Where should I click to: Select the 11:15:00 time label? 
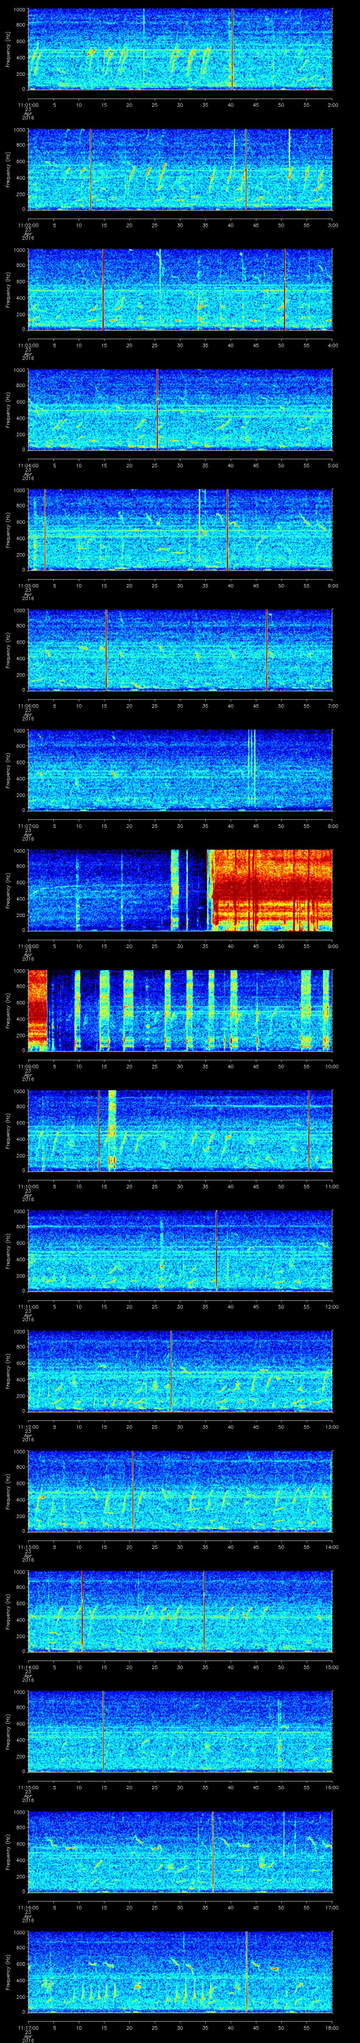28,1788
